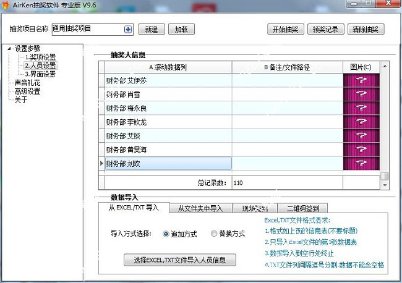
Task: Select the cell 财务部 艾伊莎
Action: point(168,81)
